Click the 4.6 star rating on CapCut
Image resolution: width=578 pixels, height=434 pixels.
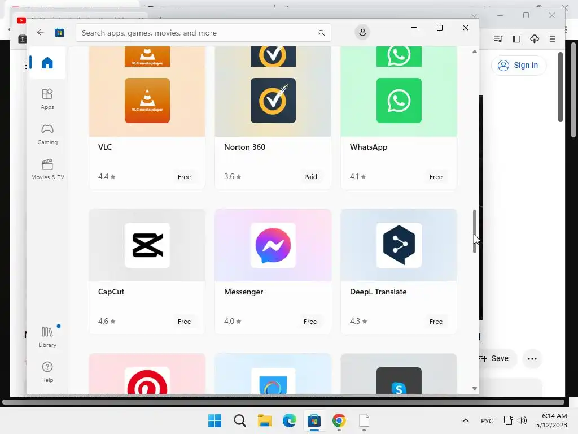pyautogui.click(x=107, y=321)
